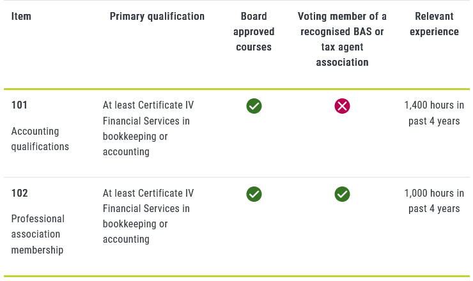Viewport: 473px width, 281px height.
Task: Select the "Board approved courses" header
Action: pos(254,32)
